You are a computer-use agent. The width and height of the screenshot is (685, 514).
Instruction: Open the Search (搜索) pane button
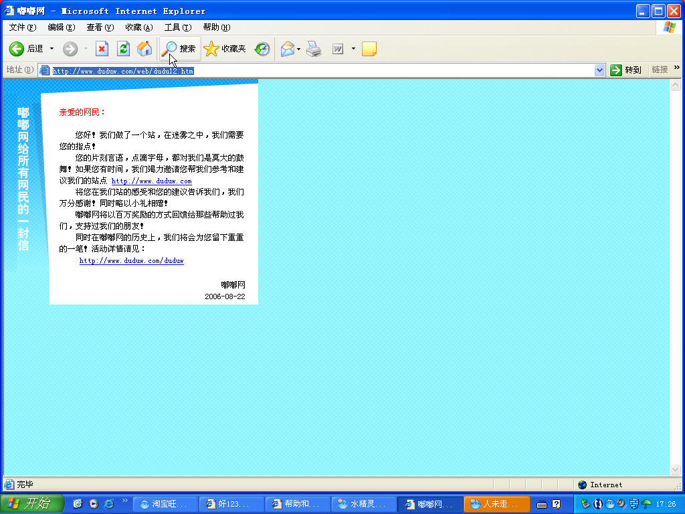pyautogui.click(x=180, y=48)
